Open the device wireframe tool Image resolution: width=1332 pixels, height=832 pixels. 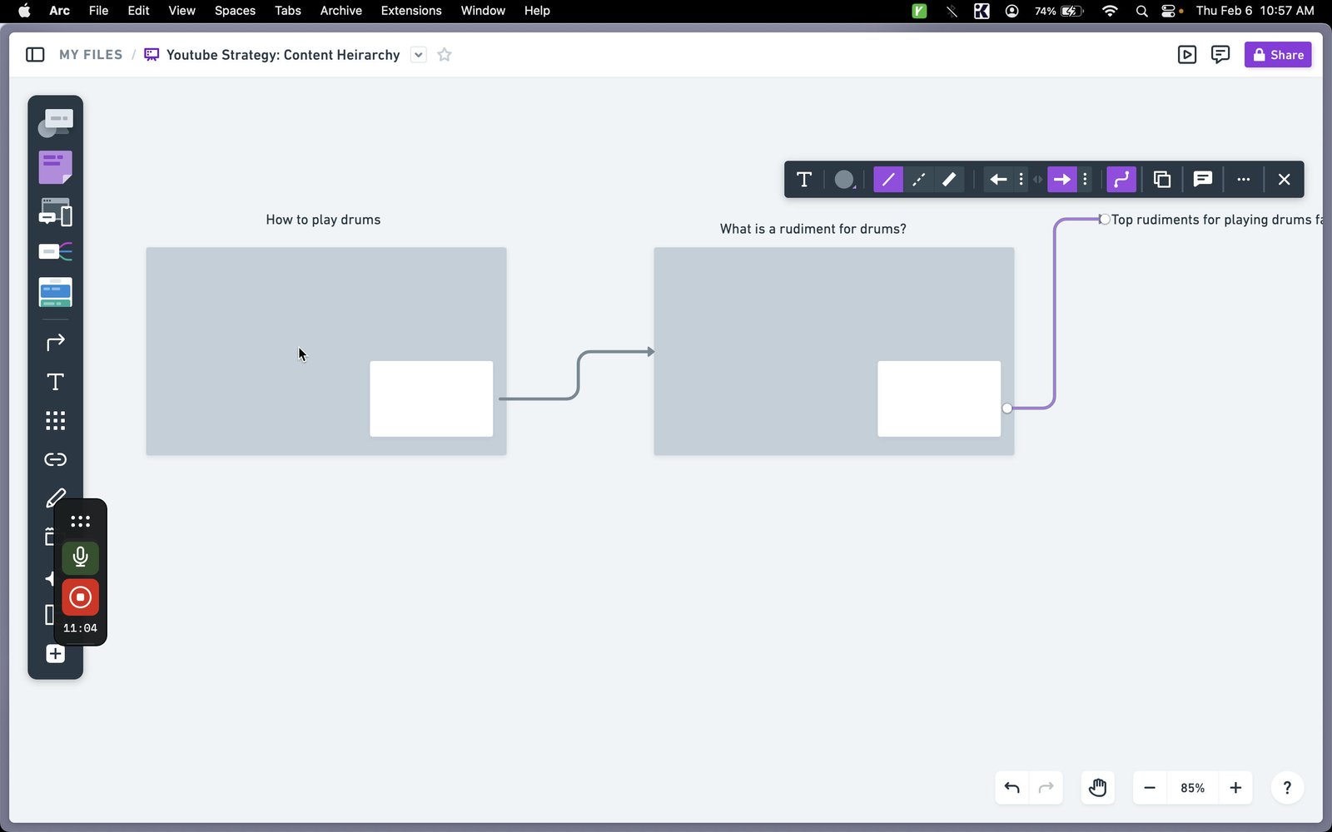(55, 212)
